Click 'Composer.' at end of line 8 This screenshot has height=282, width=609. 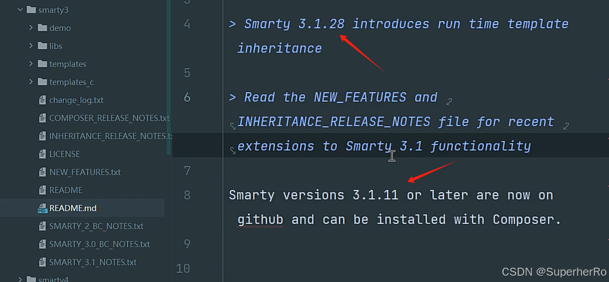click(x=527, y=220)
